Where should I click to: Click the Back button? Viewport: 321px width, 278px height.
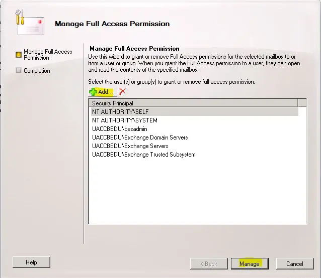(x=209, y=263)
